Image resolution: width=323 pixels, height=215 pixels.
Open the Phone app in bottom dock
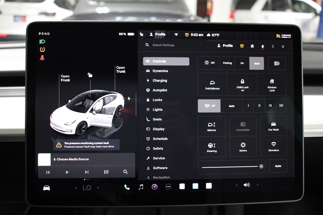coord(127,187)
